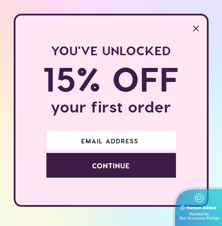222x226 pixels.
Task: Click the YOU'VE UNLOCKED heading
Action: coord(111,51)
